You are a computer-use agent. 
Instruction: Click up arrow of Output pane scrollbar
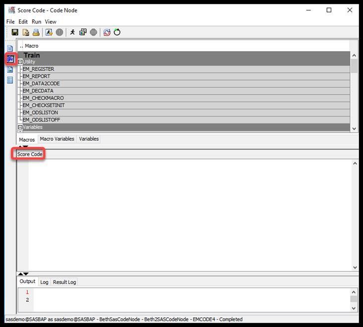point(354,292)
